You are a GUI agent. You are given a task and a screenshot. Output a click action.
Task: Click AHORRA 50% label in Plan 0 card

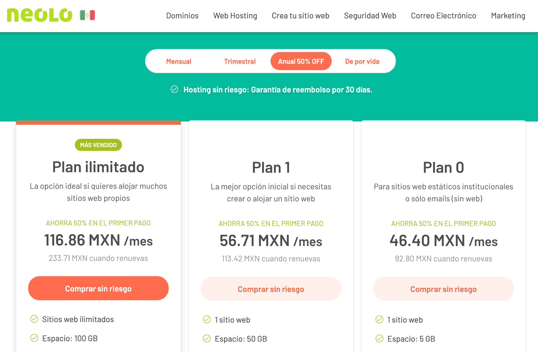(444, 224)
